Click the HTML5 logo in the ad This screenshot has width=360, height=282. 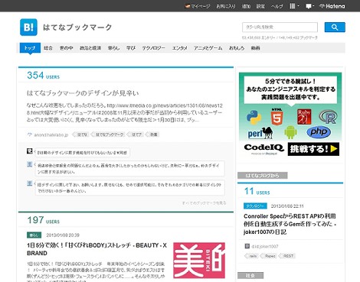(277, 117)
